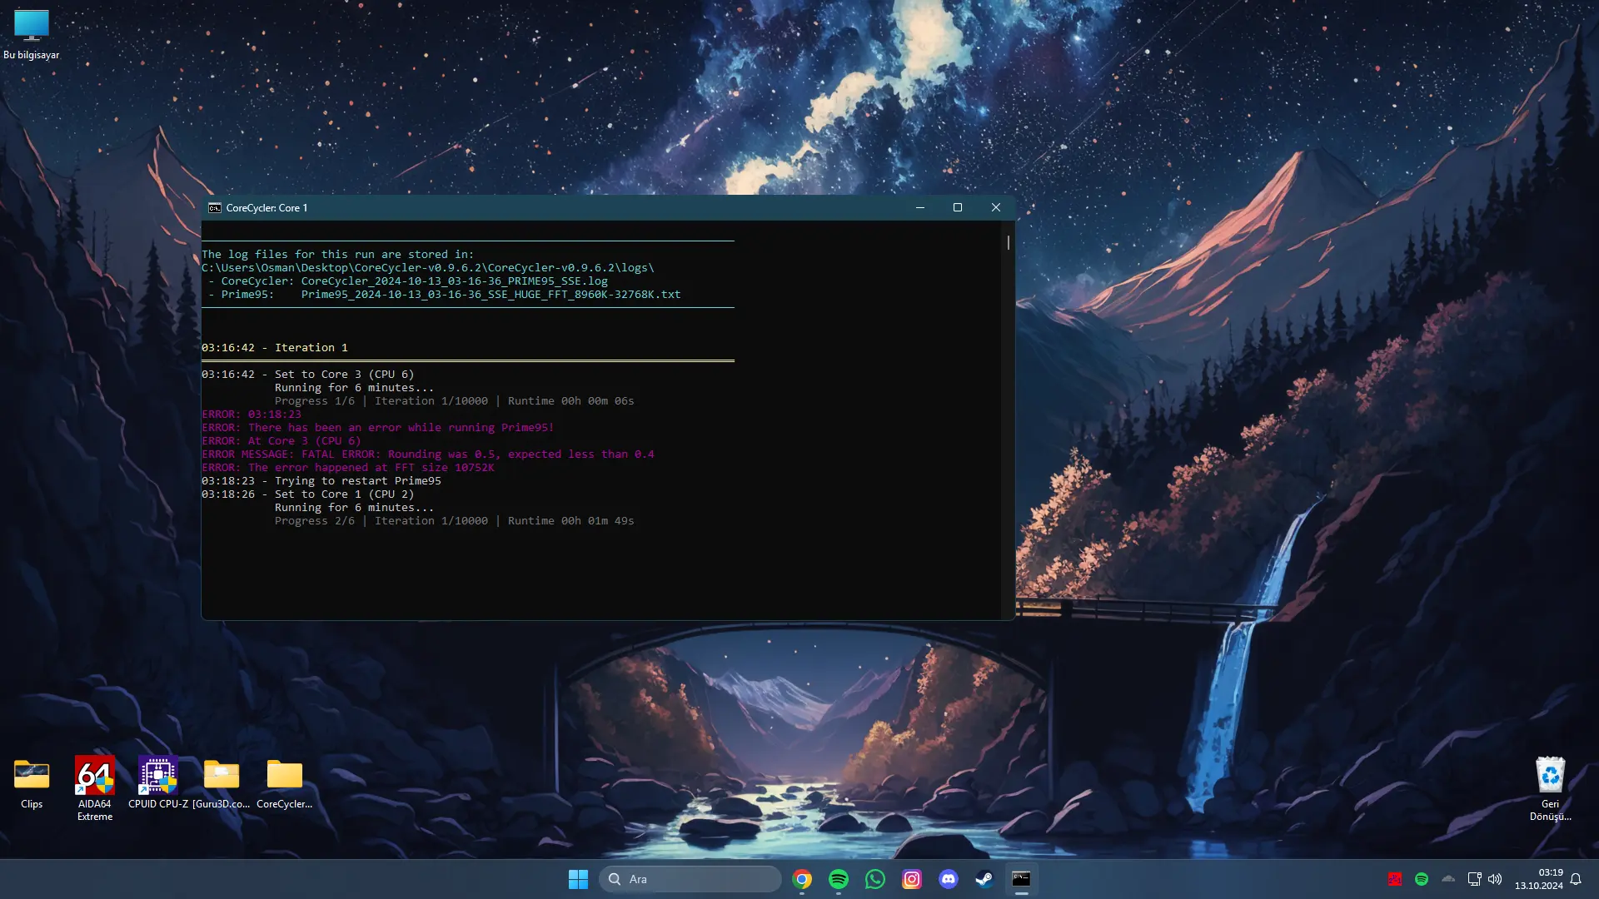Open the clock showing 03:19 13.10.2024
The height and width of the screenshot is (899, 1599).
coord(1538,879)
